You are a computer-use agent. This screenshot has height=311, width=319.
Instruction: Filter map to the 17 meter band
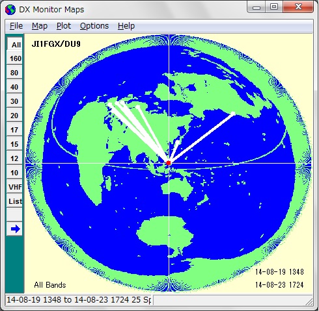pyautogui.click(x=14, y=129)
